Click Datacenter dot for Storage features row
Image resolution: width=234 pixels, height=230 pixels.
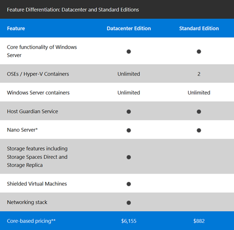click(129, 157)
